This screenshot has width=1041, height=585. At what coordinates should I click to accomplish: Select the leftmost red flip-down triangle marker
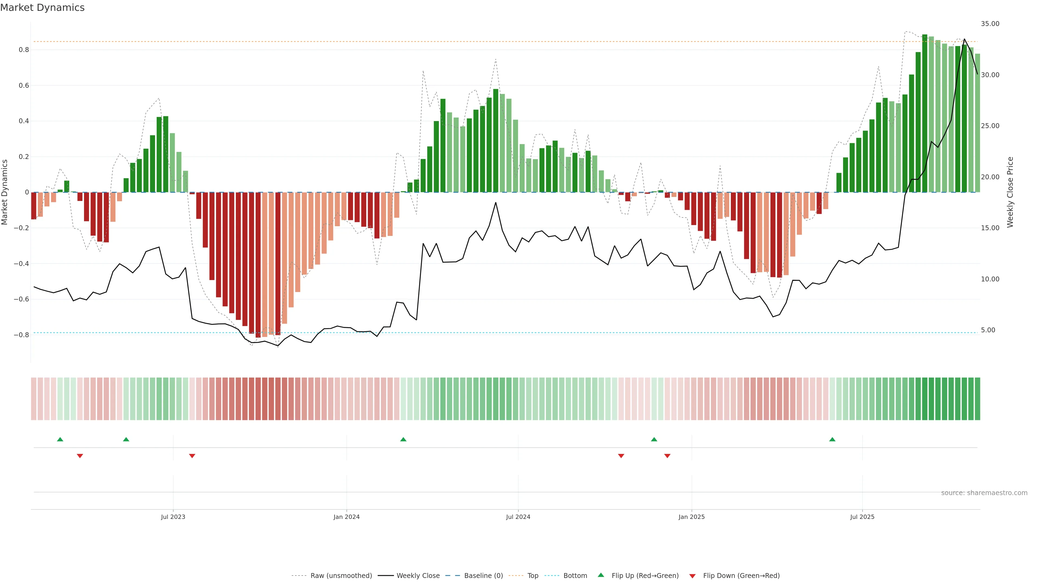pyautogui.click(x=80, y=456)
